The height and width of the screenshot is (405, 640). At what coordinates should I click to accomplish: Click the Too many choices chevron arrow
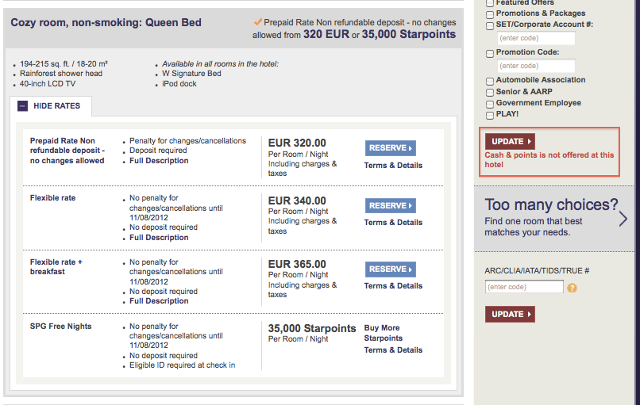point(623,219)
